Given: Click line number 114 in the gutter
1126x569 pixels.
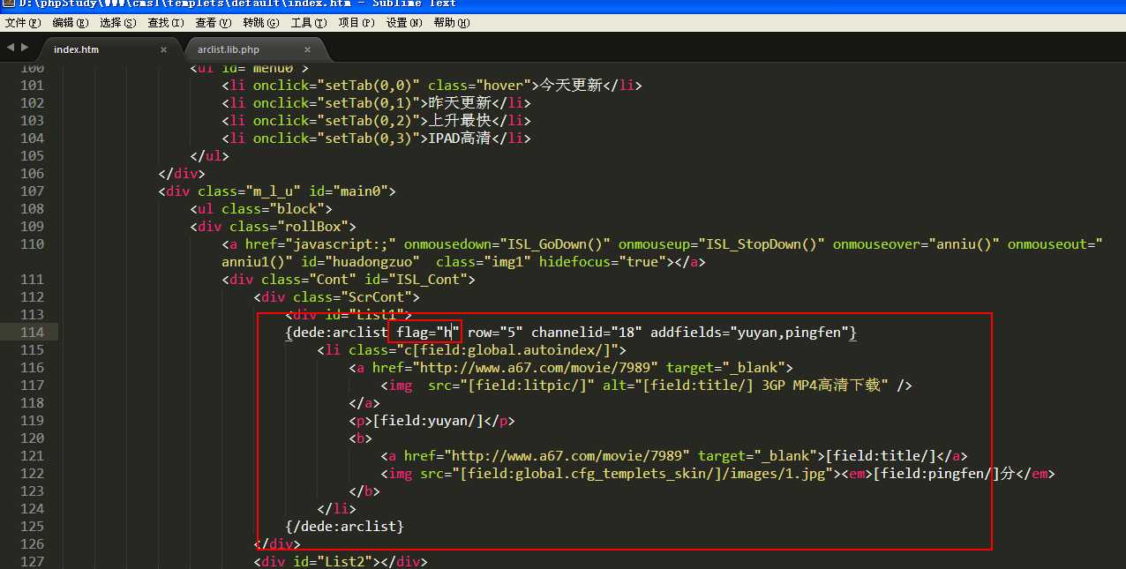Looking at the screenshot, I should pyautogui.click(x=32, y=333).
